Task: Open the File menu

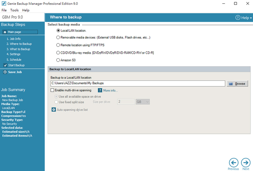Action: point(4,10)
